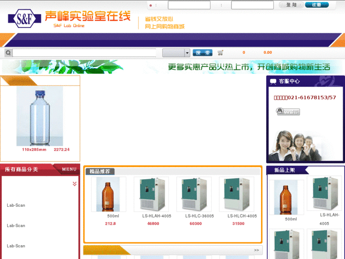This screenshot has width=345, height=259.
Task: Click the product search text field
Action: (84, 53)
